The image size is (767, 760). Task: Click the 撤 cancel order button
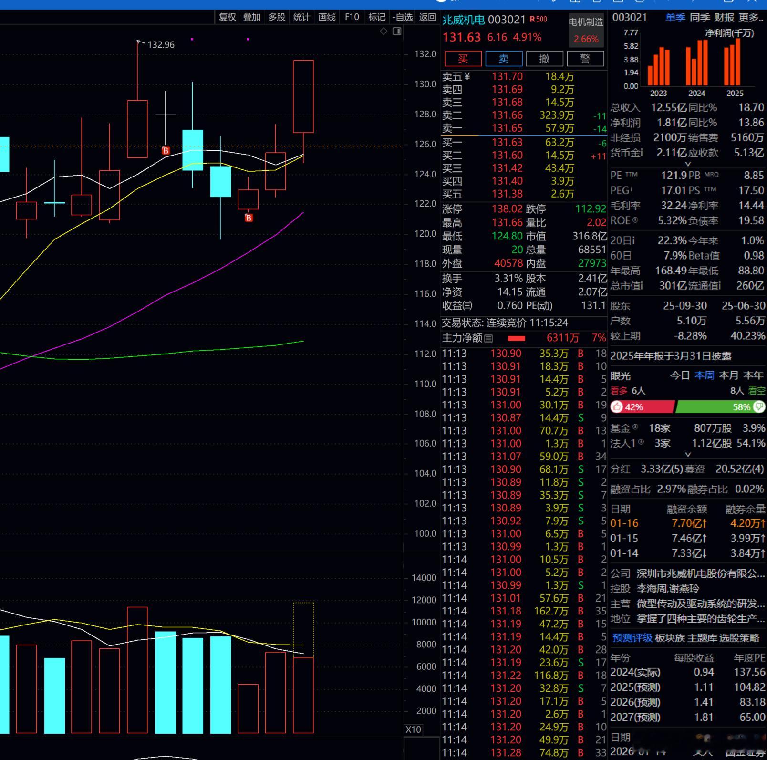544,59
